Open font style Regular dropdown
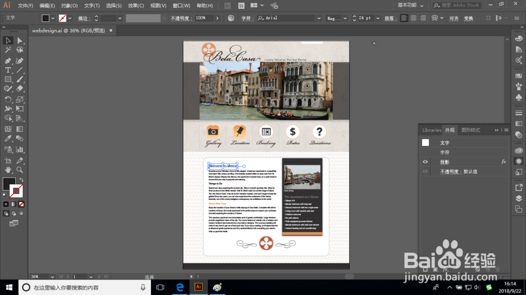 click(x=345, y=18)
